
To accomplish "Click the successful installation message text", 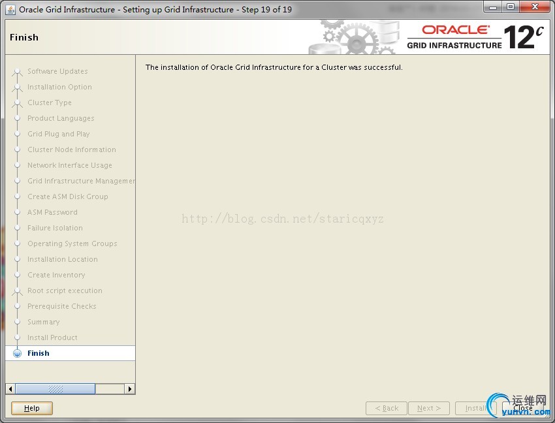I will click(274, 67).
